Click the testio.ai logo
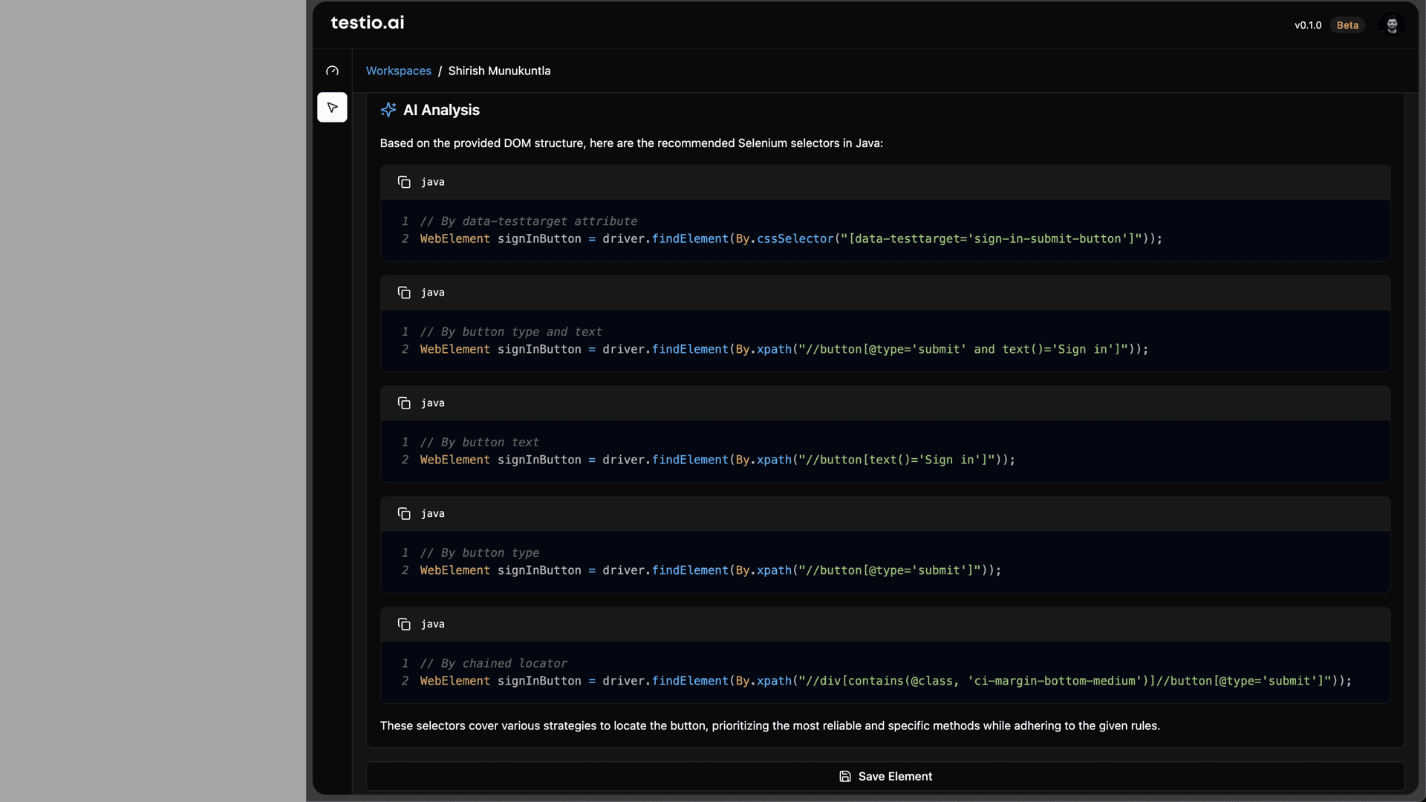Image resolution: width=1426 pixels, height=802 pixels. (368, 23)
